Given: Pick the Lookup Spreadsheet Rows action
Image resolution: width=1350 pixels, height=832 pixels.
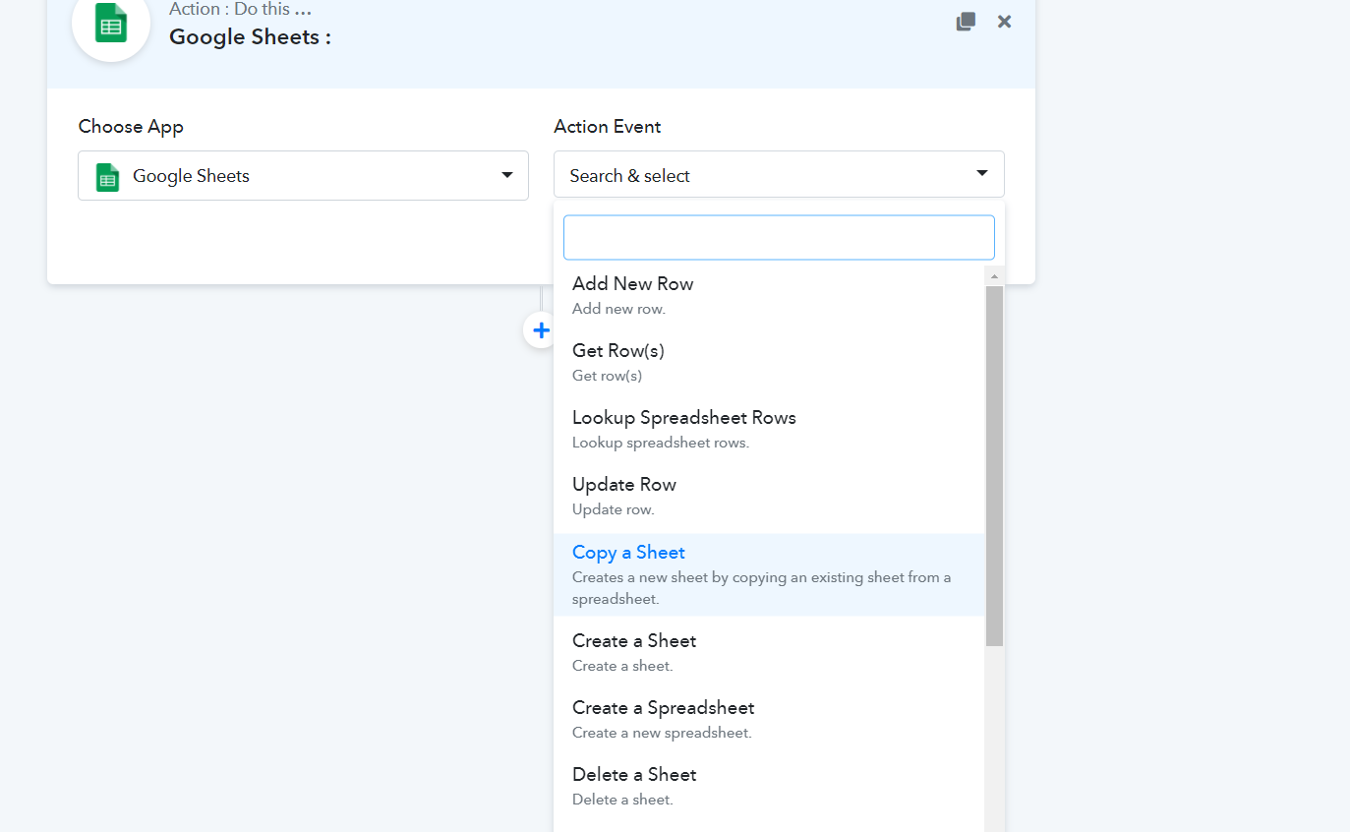Looking at the screenshot, I should [769, 429].
